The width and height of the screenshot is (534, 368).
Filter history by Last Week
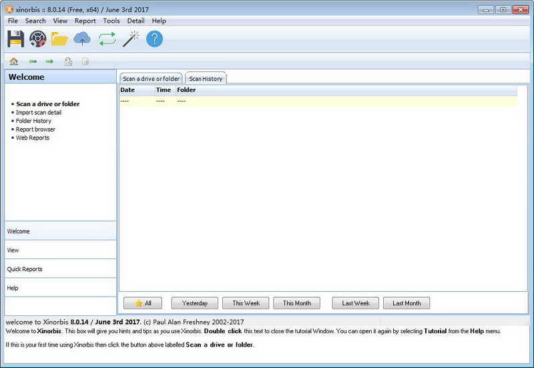click(356, 303)
